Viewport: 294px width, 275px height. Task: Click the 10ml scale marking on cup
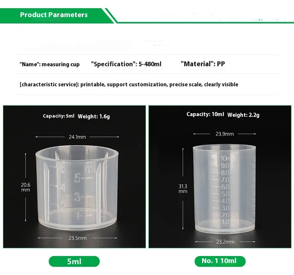(226, 159)
